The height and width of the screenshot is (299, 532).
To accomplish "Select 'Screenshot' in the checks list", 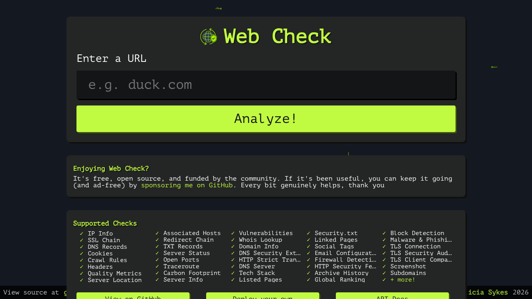I will click(x=408, y=266).
